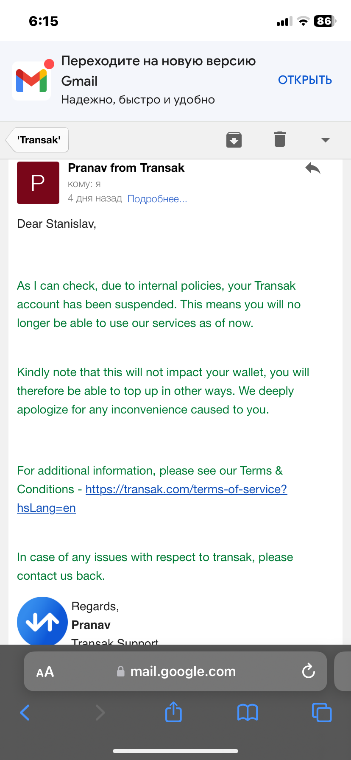Open the AA text size menu

[45, 672]
